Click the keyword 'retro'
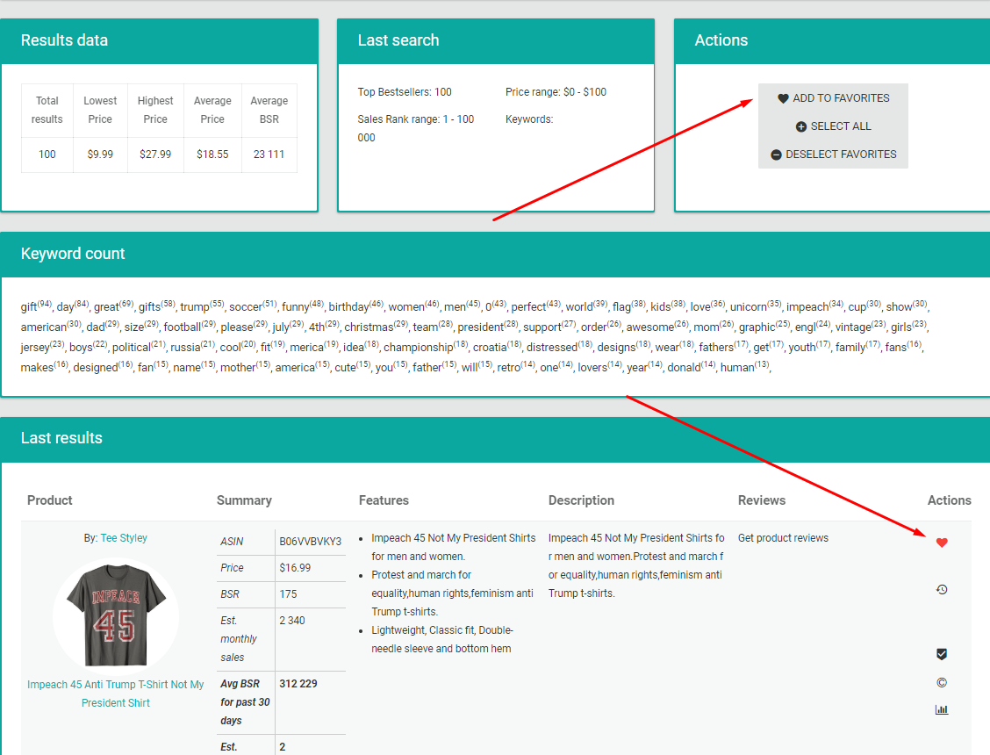 [508, 368]
